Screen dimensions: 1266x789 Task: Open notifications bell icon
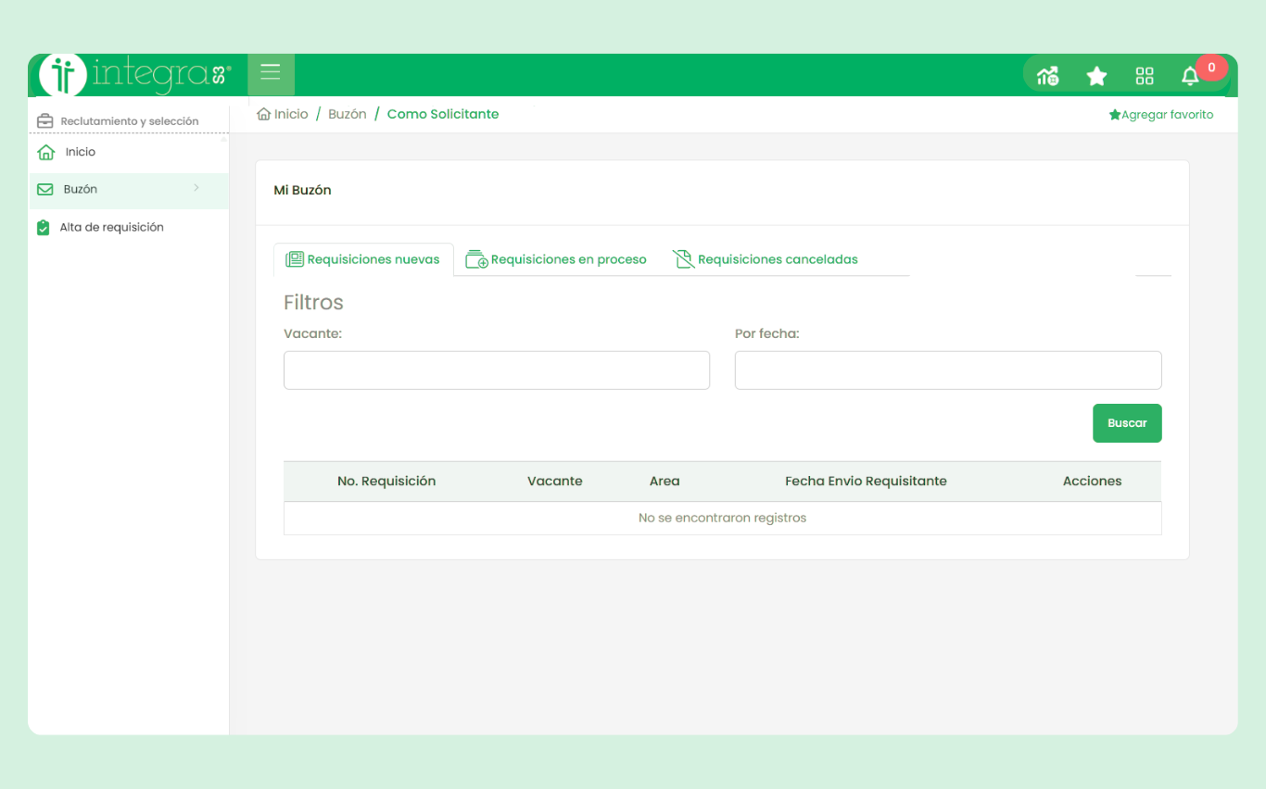pyautogui.click(x=1190, y=77)
